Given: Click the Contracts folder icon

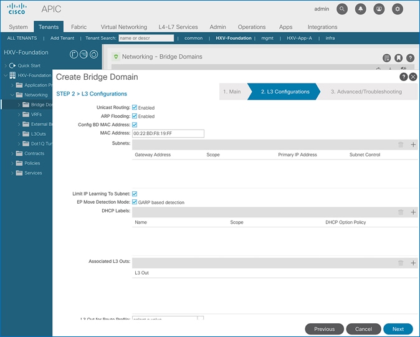Looking at the screenshot, I should point(19,153).
